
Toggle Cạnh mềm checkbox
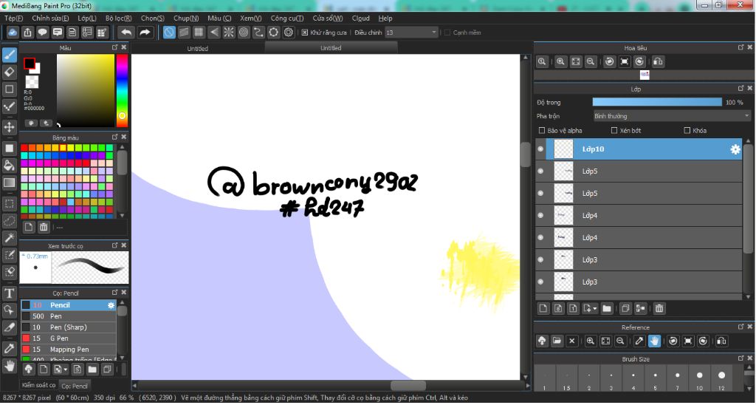coord(447,33)
